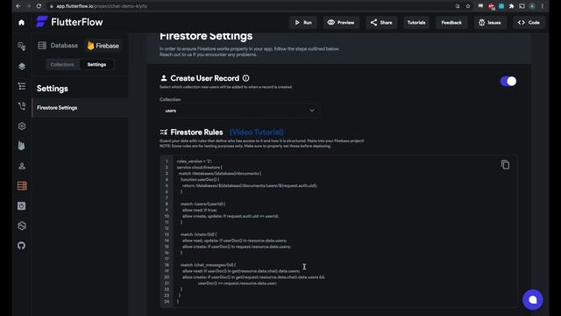The height and width of the screenshot is (316, 561).
Task: Open the chat support bubble
Action: [x=532, y=299]
